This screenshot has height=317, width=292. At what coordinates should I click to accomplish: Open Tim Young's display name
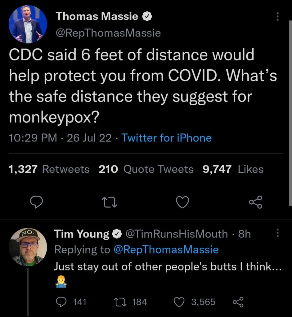click(x=82, y=234)
